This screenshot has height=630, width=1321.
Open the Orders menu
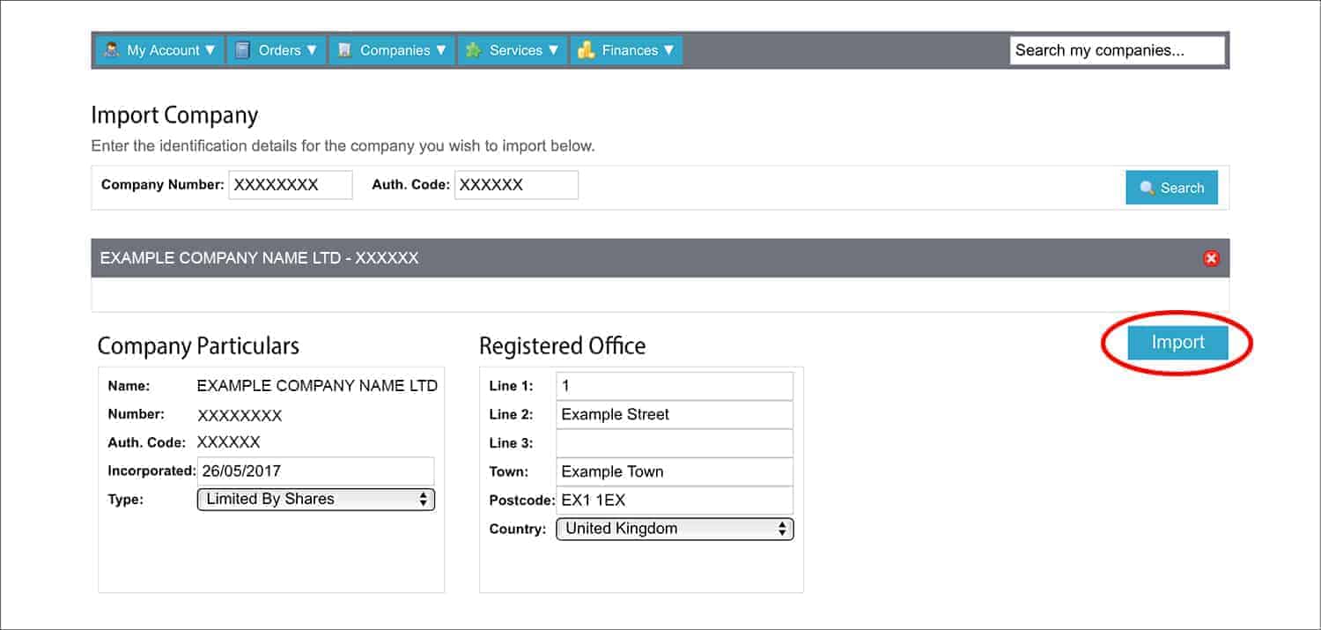click(x=277, y=50)
